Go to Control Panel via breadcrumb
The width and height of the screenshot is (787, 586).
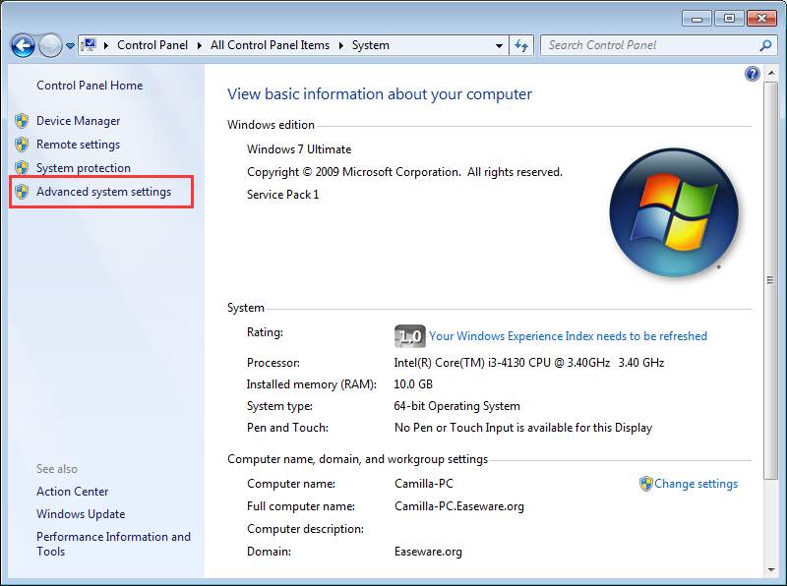(152, 44)
